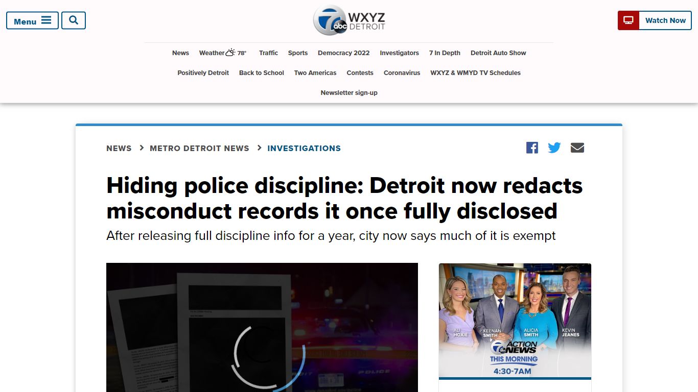Viewport: 698px width, 392px height.
Task: Open the Investigators nav link
Action: (x=399, y=53)
